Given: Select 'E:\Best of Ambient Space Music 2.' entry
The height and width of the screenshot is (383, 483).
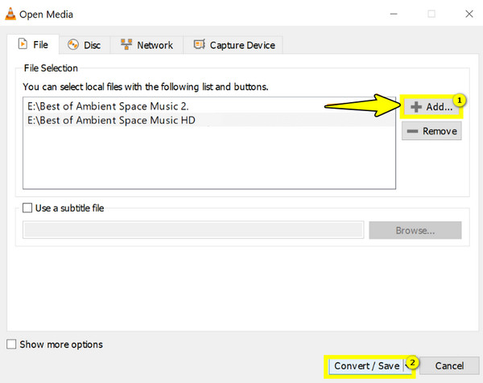Looking at the screenshot, I should tap(209, 106).
